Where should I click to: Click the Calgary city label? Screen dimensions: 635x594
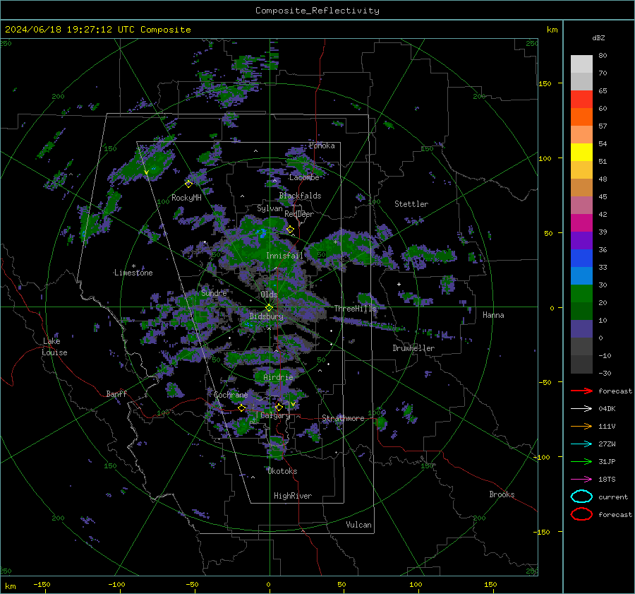pyautogui.click(x=275, y=415)
